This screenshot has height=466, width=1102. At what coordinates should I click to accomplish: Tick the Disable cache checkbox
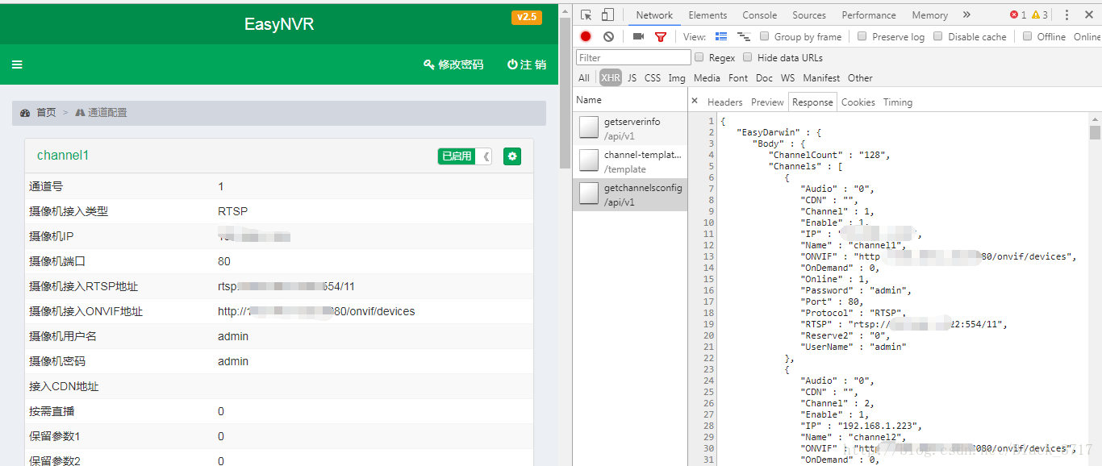tap(937, 36)
